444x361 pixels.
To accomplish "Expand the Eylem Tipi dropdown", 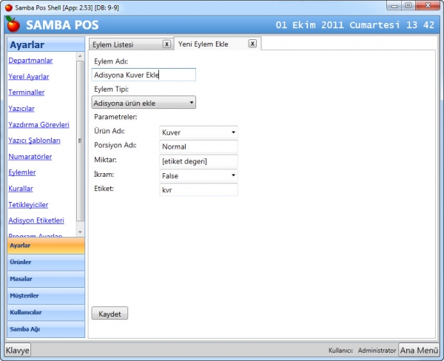I will [144, 103].
